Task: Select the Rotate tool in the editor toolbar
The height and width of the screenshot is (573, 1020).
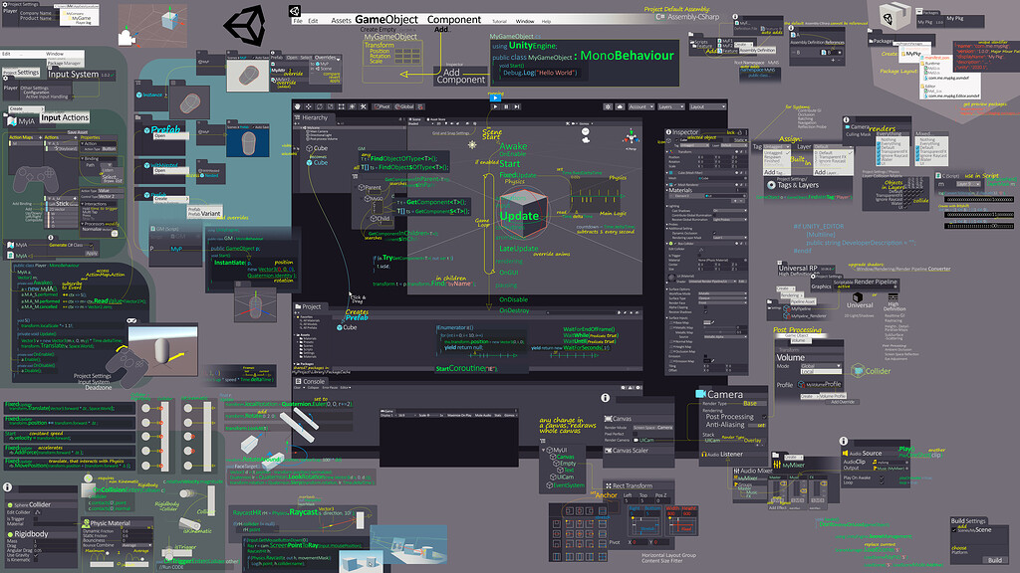Action: (320, 106)
